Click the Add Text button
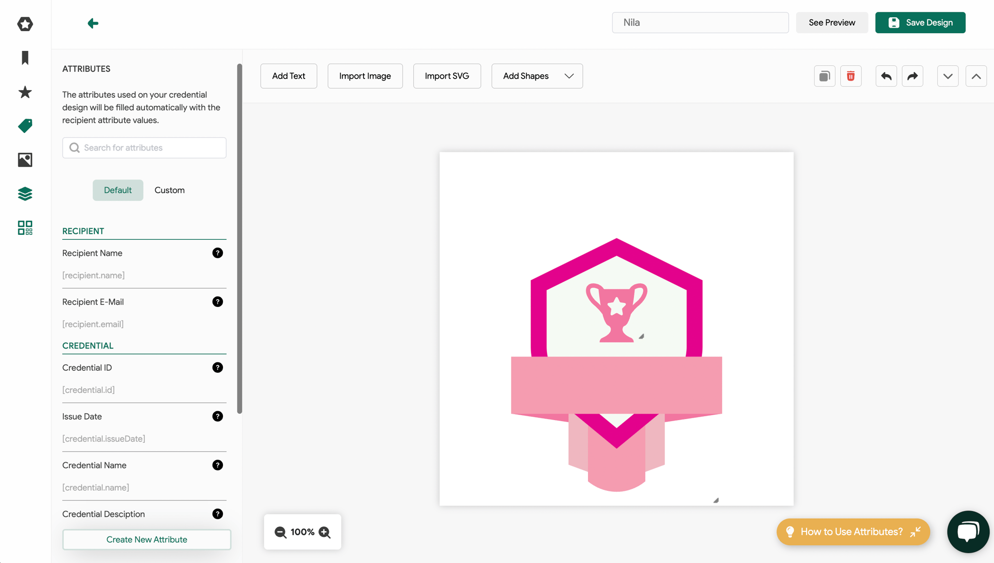 tap(289, 76)
